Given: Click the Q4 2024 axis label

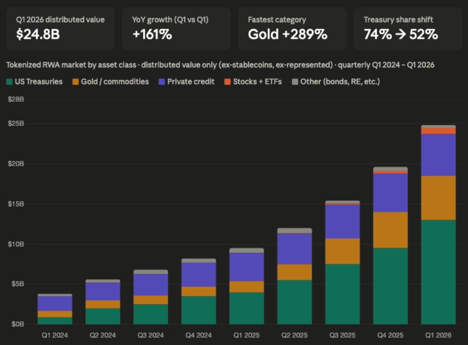Looking at the screenshot, I should 199,335.
